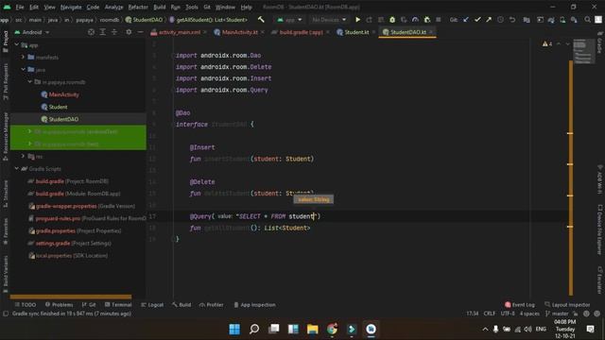Click the Stop square button
This screenshot has width=605, height=340.
click(439, 19)
